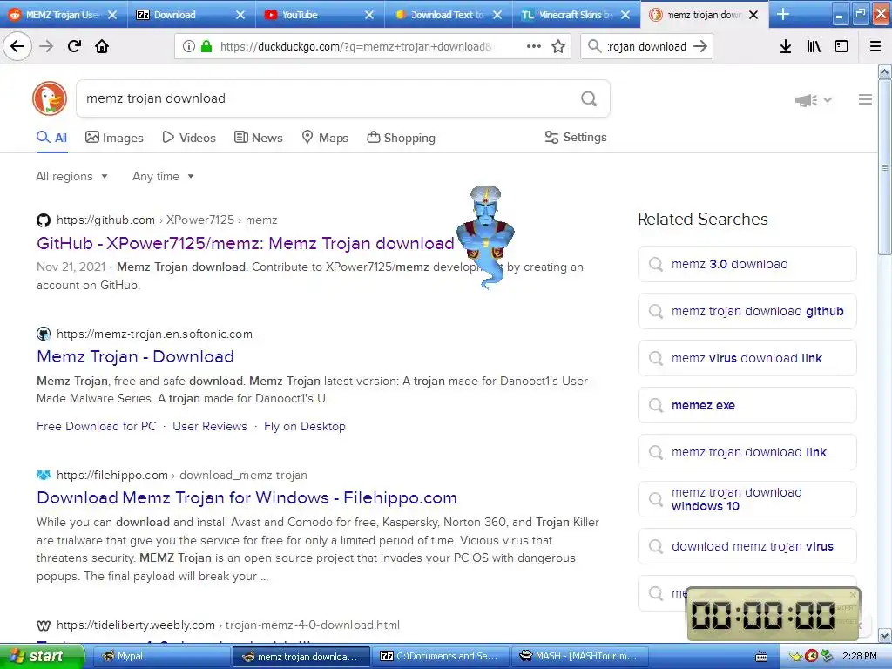The image size is (892, 669).
Task: Open DuckDuckGo side menu icon
Action: coord(865,99)
